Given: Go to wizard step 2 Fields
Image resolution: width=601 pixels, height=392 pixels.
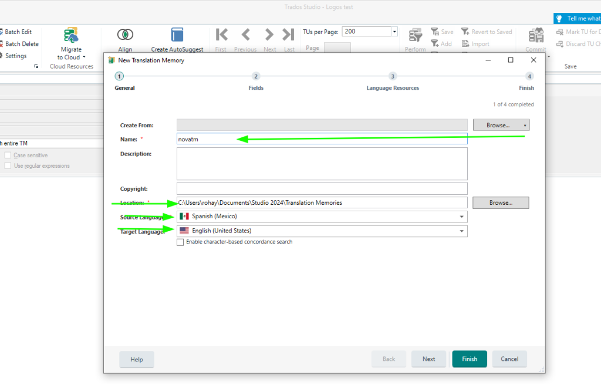Looking at the screenshot, I should coord(256,76).
